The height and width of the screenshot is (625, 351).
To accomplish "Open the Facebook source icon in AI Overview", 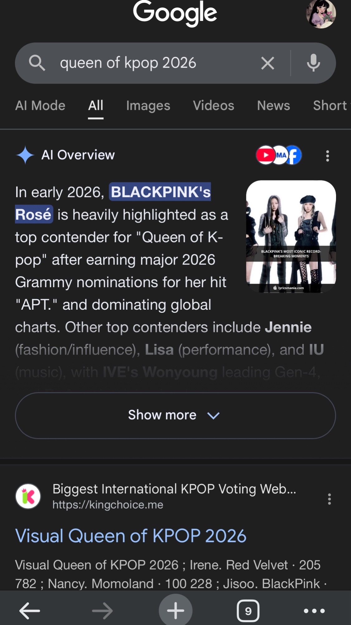I will click(293, 155).
